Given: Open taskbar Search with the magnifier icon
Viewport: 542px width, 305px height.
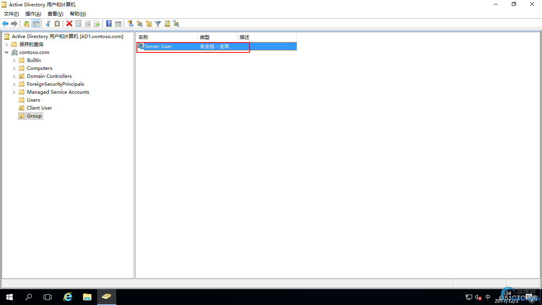Looking at the screenshot, I should click(x=29, y=297).
